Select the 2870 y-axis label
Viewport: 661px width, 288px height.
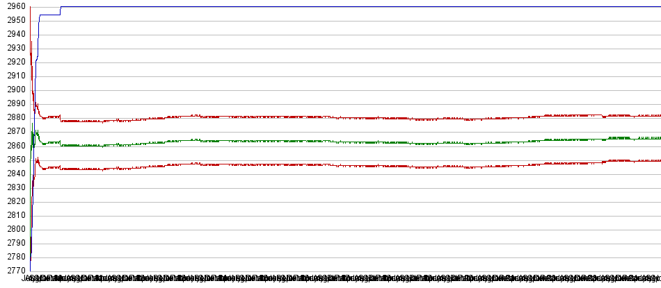point(13,132)
